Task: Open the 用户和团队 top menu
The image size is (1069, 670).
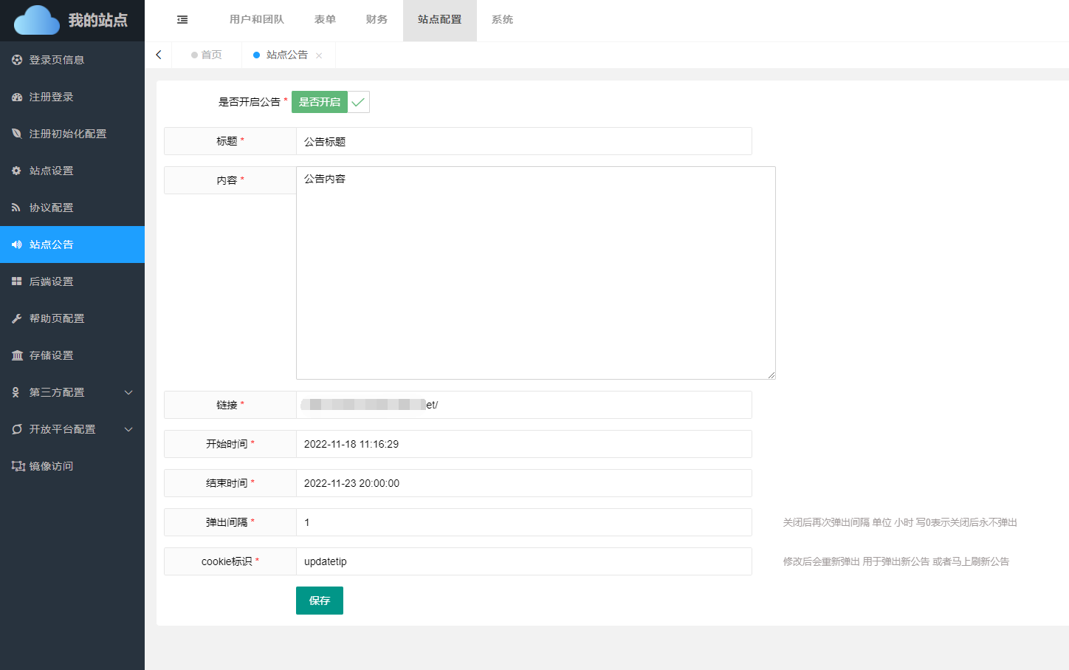Action: coord(256,20)
